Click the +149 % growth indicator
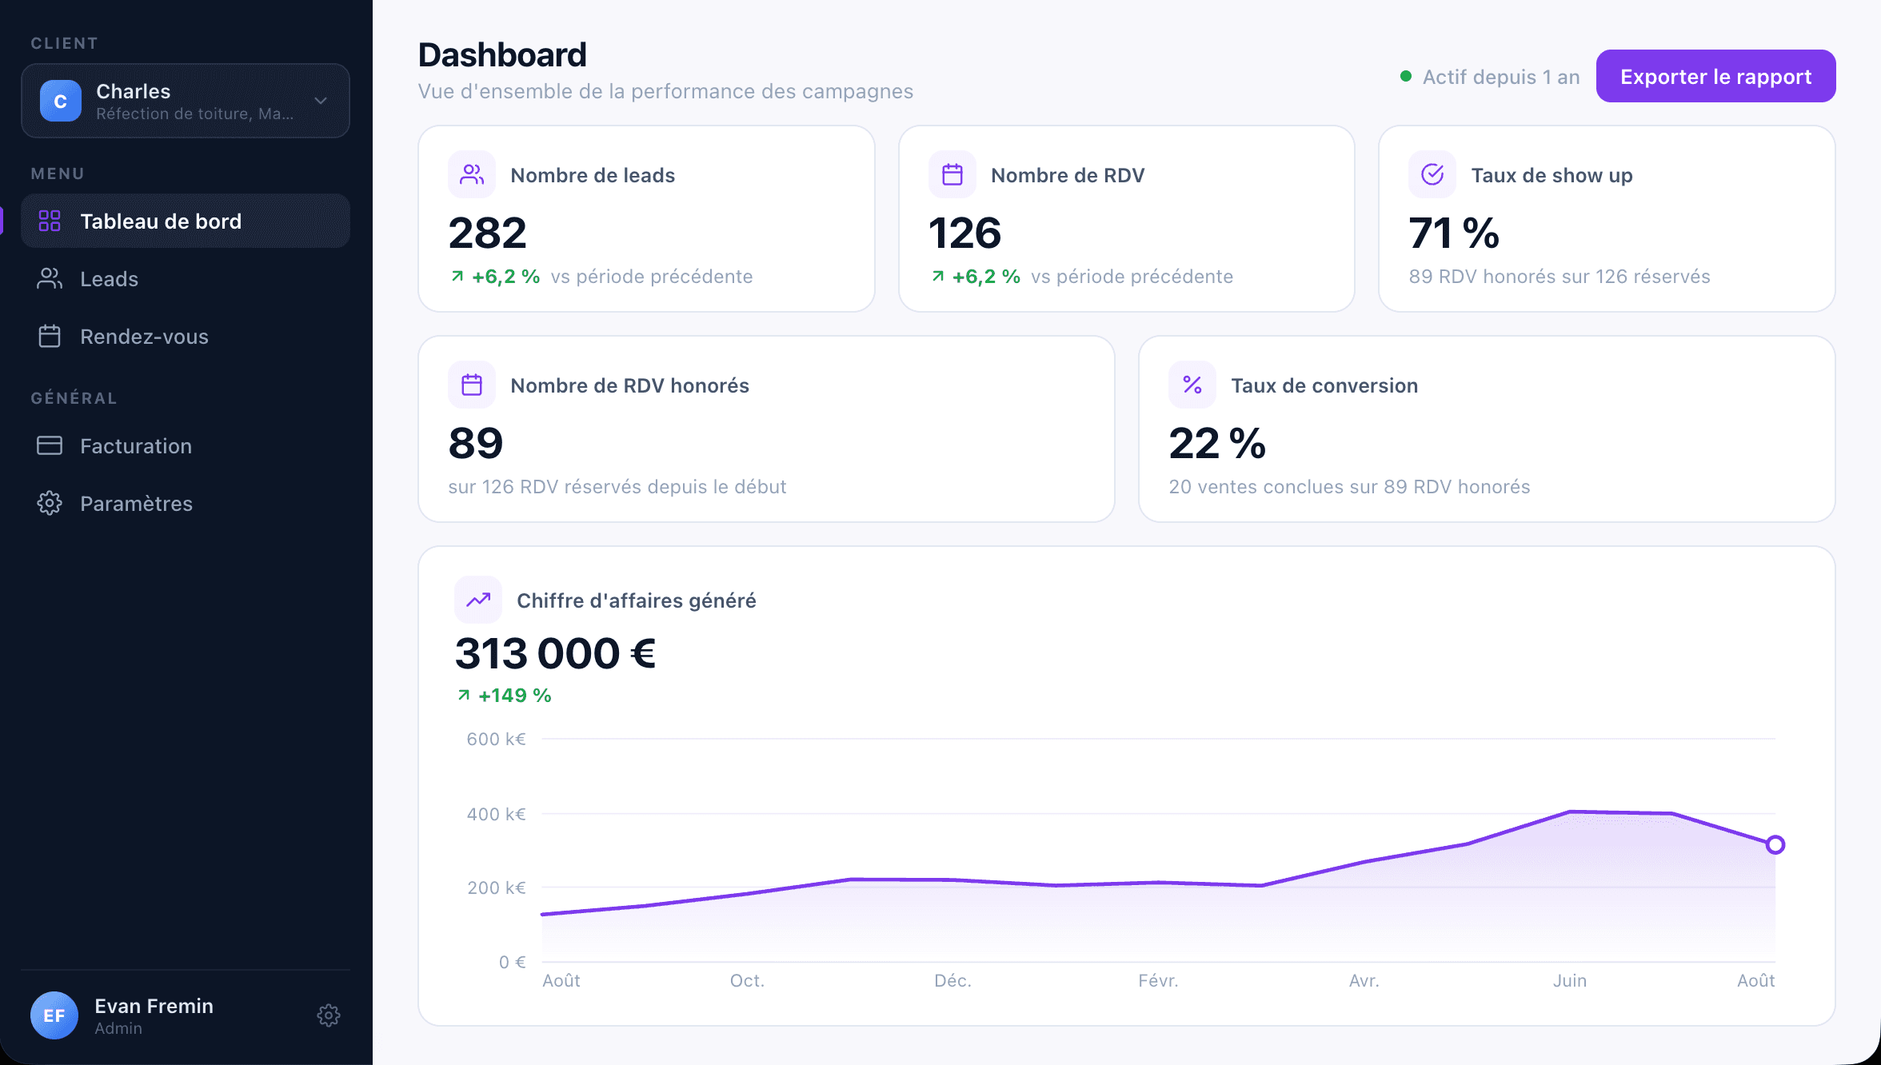This screenshot has height=1065, width=1881. pyautogui.click(x=505, y=696)
